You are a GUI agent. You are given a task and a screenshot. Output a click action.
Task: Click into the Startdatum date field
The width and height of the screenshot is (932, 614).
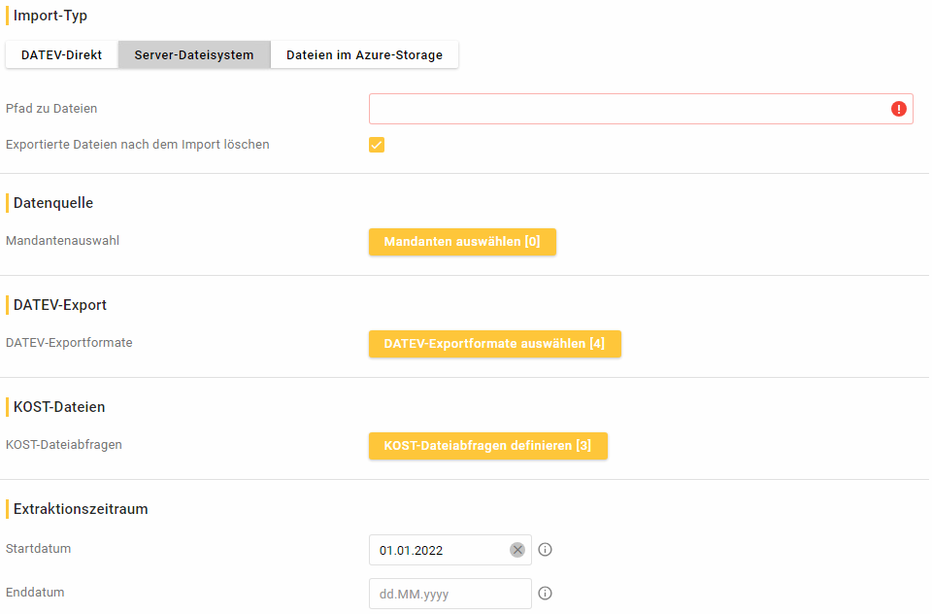point(439,550)
